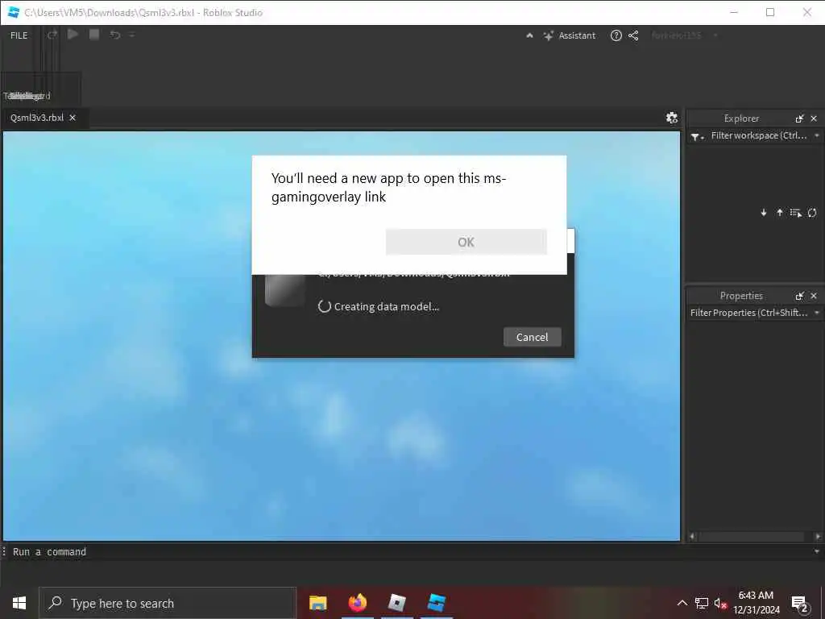Cancel the Creating data model dialog
Image resolution: width=825 pixels, height=619 pixels.
click(532, 337)
